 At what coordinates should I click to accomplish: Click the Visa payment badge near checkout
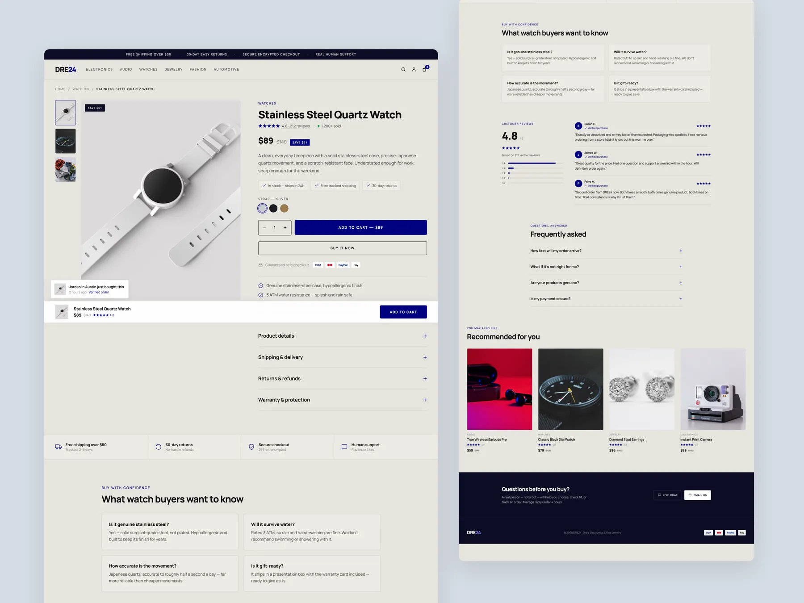point(318,265)
